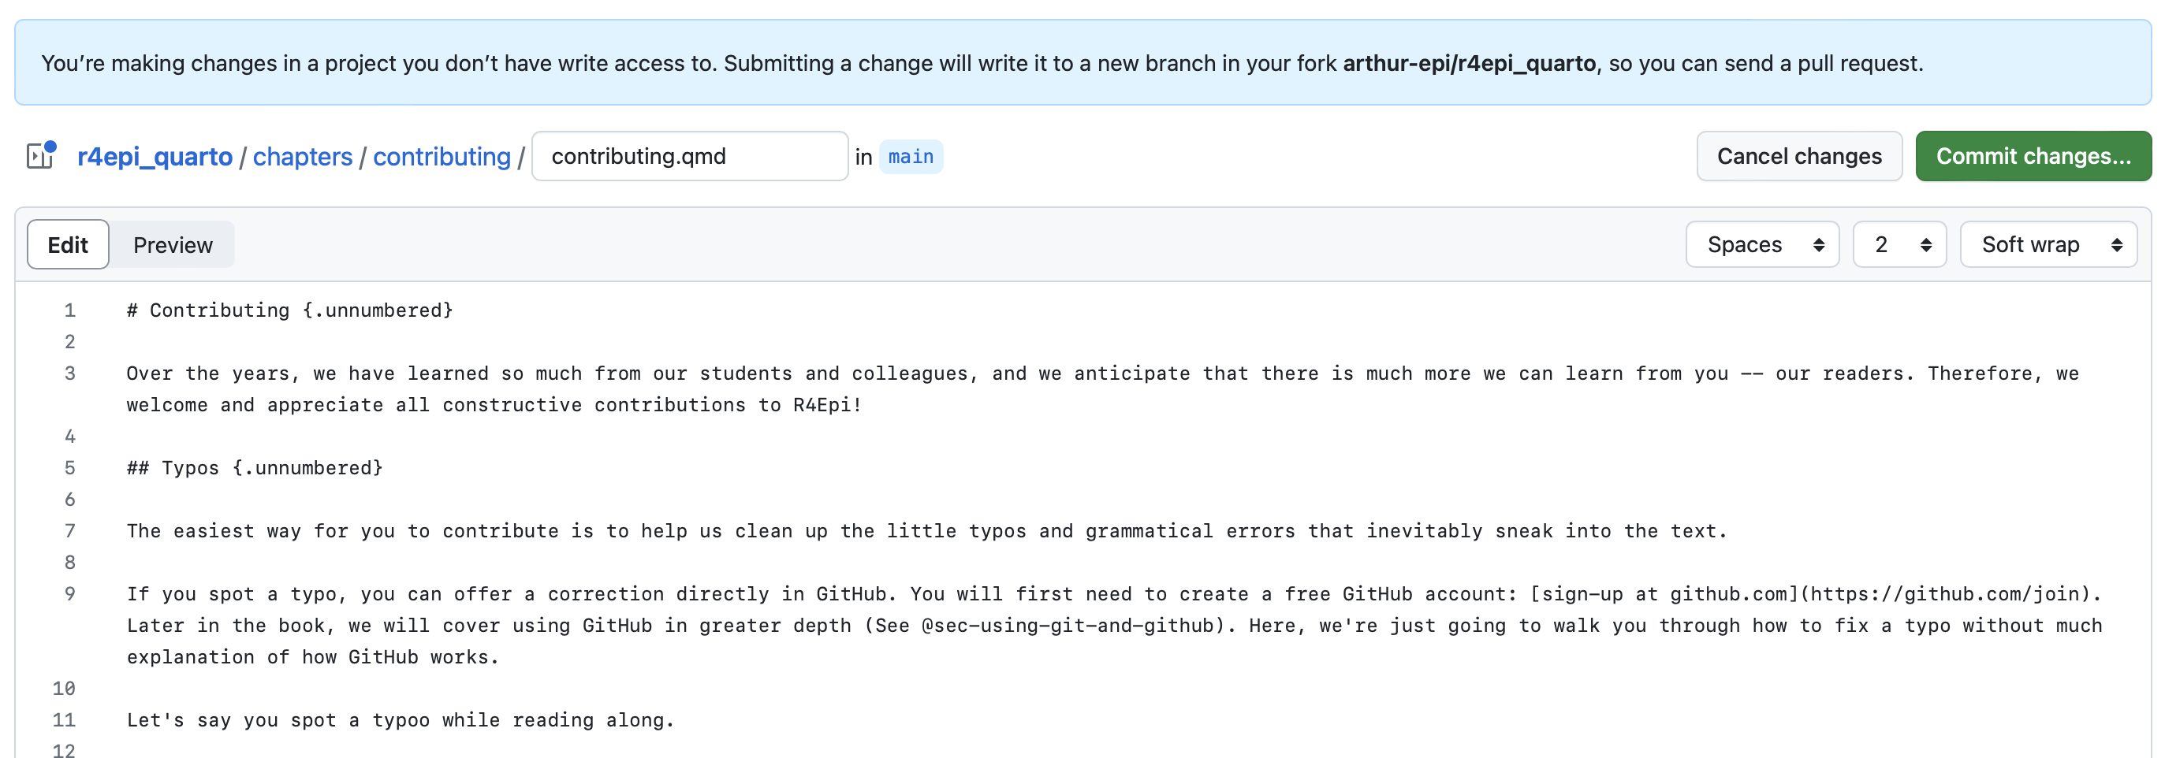Image resolution: width=2165 pixels, height=758 pixels.
Task: Click line number 1 in the gutter
Action: [69, 310]
